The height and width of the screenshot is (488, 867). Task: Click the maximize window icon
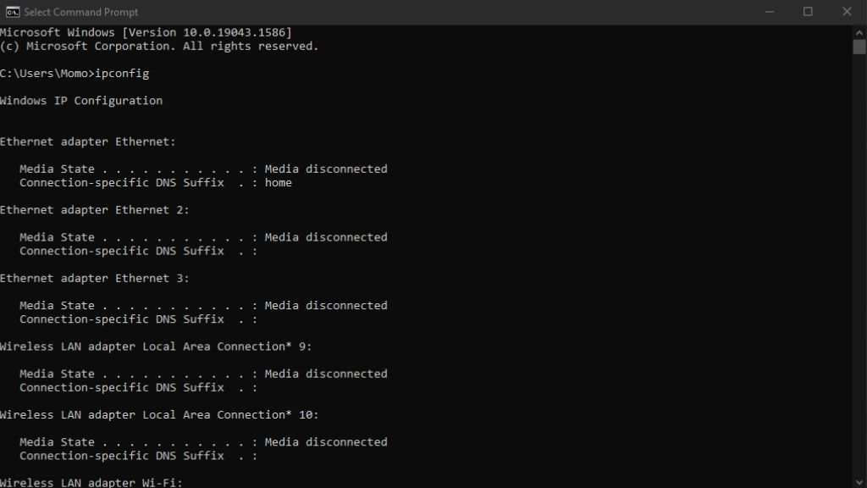(808, 12)
